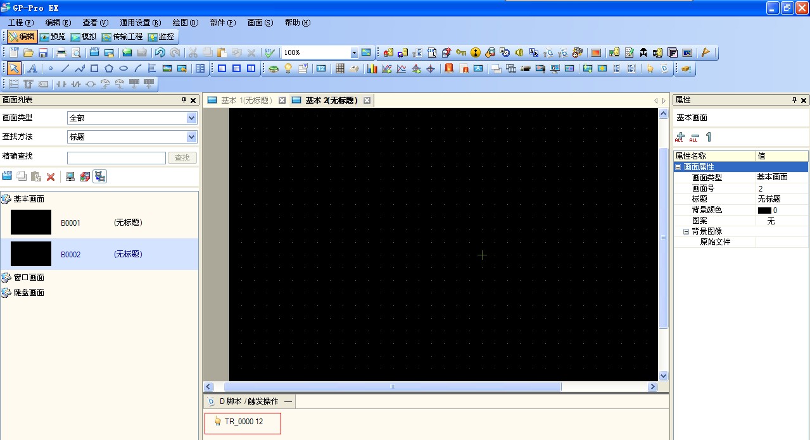Open the 查找方法 dropdown

tap(191, 137)
